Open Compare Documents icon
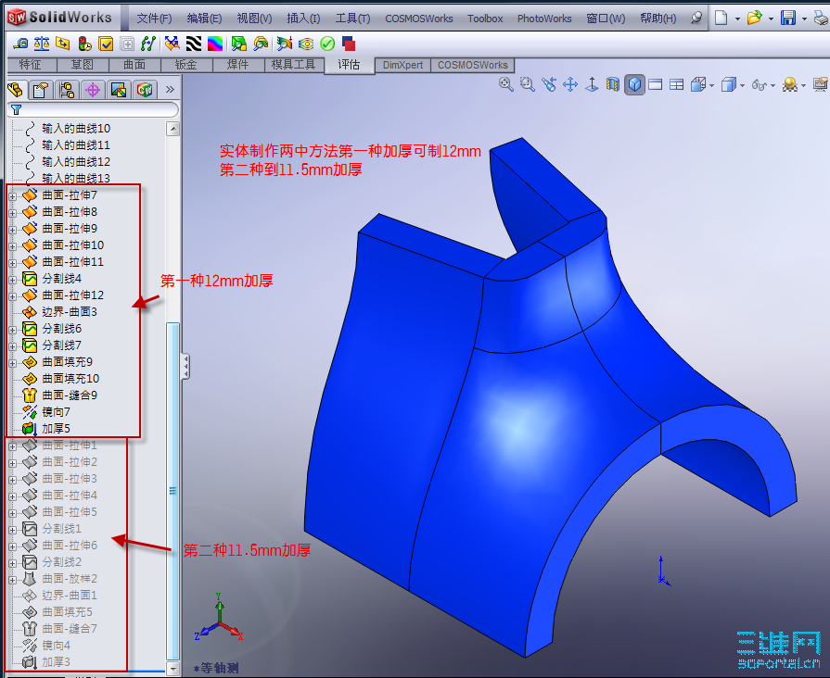This screenshot has height=678, width=830. [x=349, y=44]
